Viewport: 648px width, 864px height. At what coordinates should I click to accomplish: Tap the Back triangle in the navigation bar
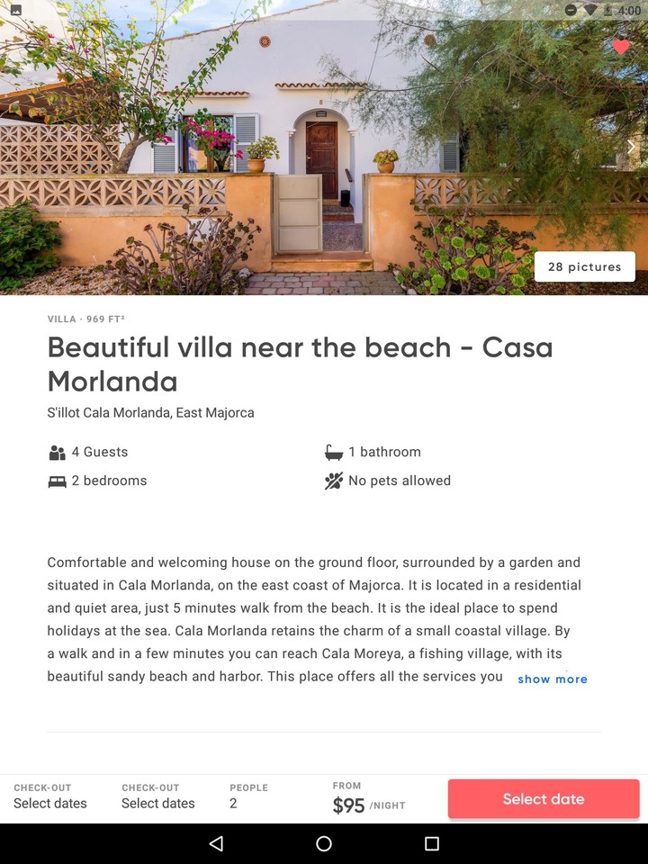point(216,844)
